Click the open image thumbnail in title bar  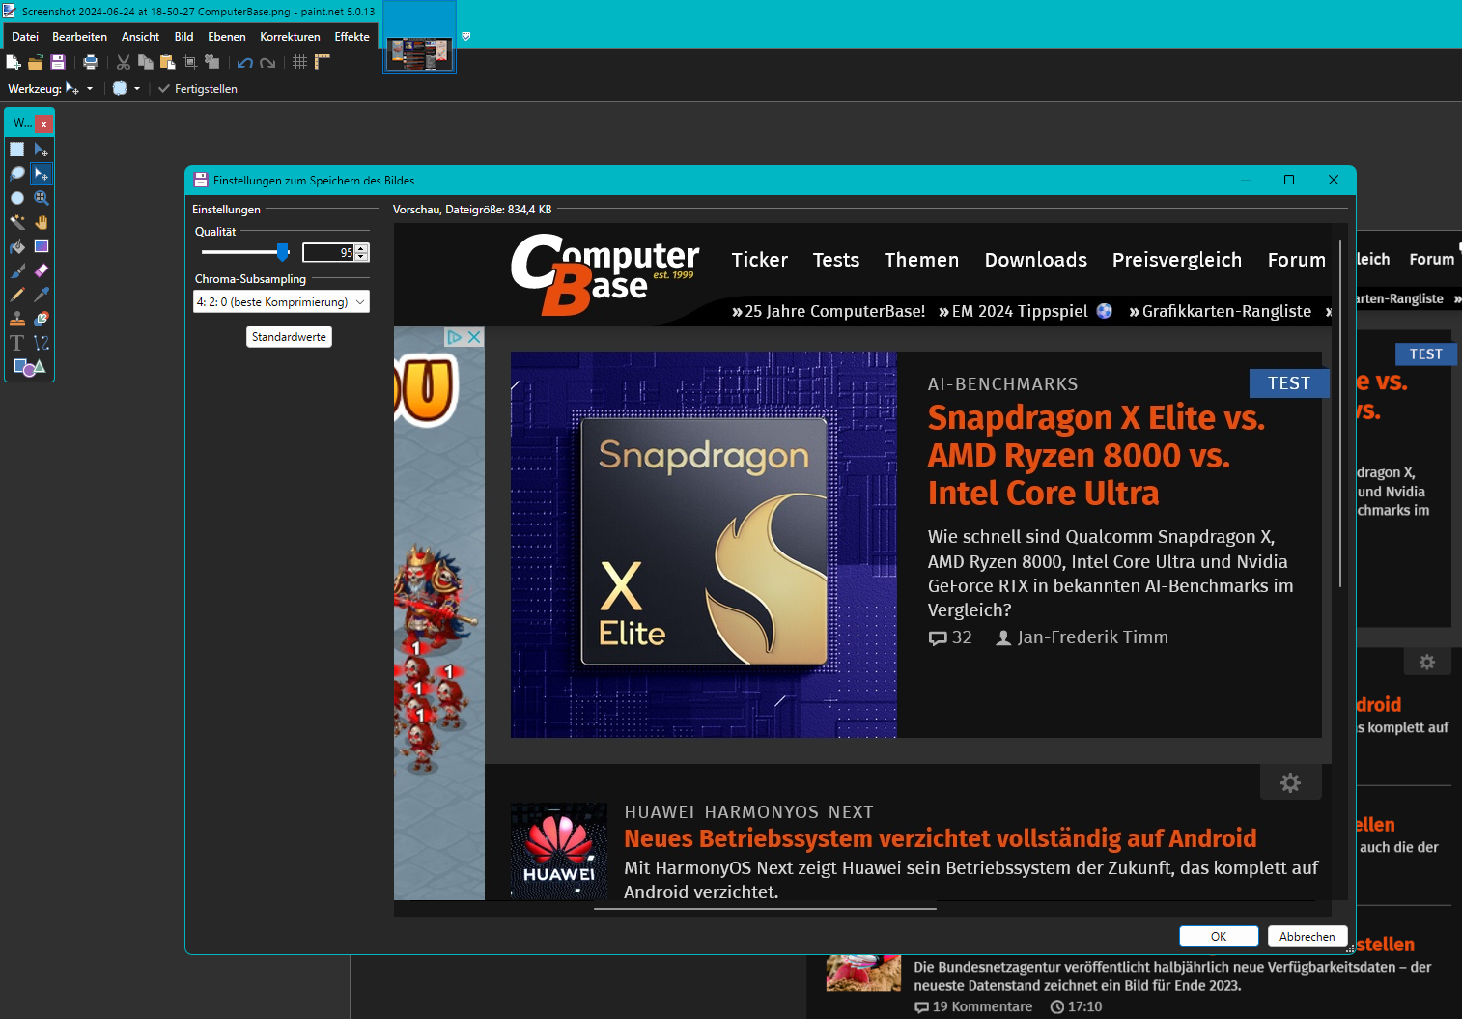pos(420,53)
